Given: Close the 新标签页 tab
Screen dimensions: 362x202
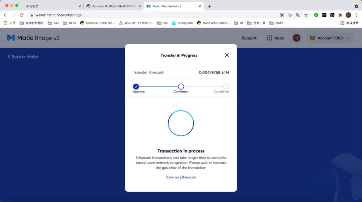Looking at the screenshot, I should 80,6.
